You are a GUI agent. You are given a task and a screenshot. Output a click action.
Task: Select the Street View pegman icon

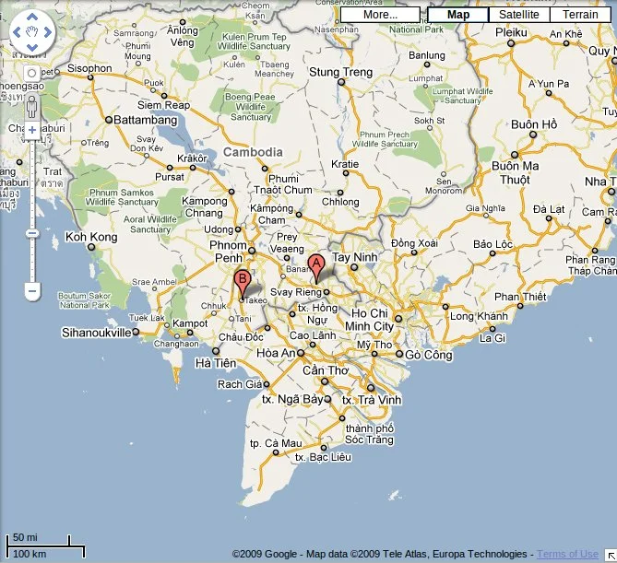32,106
